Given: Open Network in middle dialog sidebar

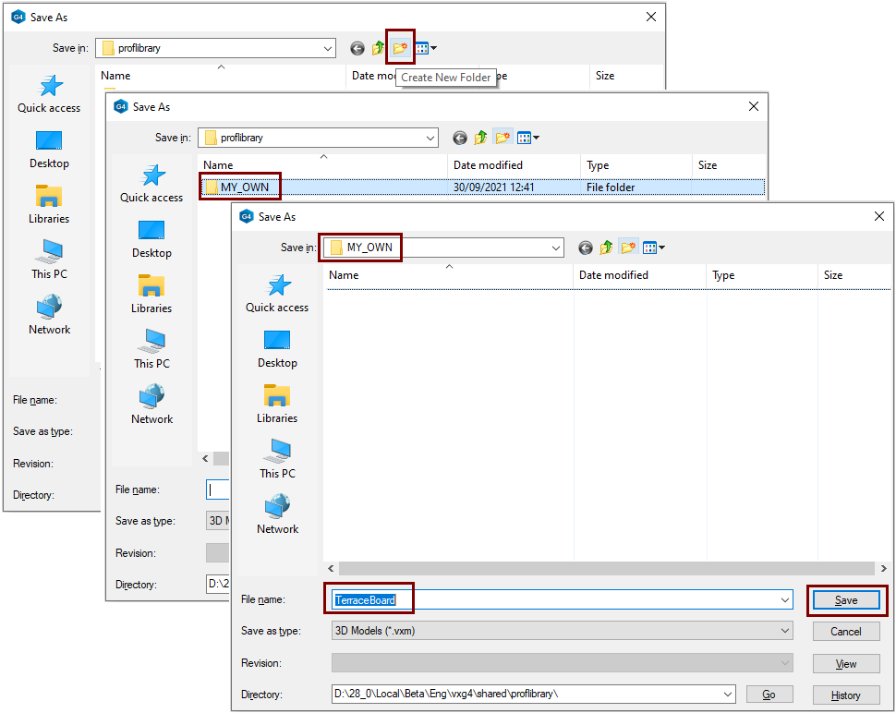Looking at the screenshot, I should point(151,405).
